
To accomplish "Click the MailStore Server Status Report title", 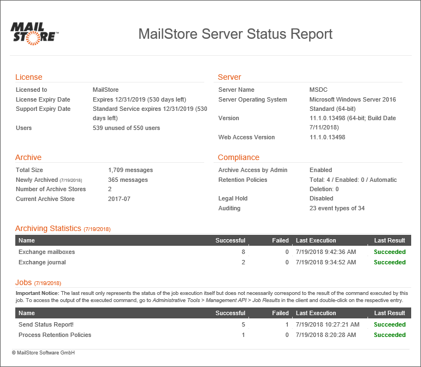I will (x=235, y=34).
